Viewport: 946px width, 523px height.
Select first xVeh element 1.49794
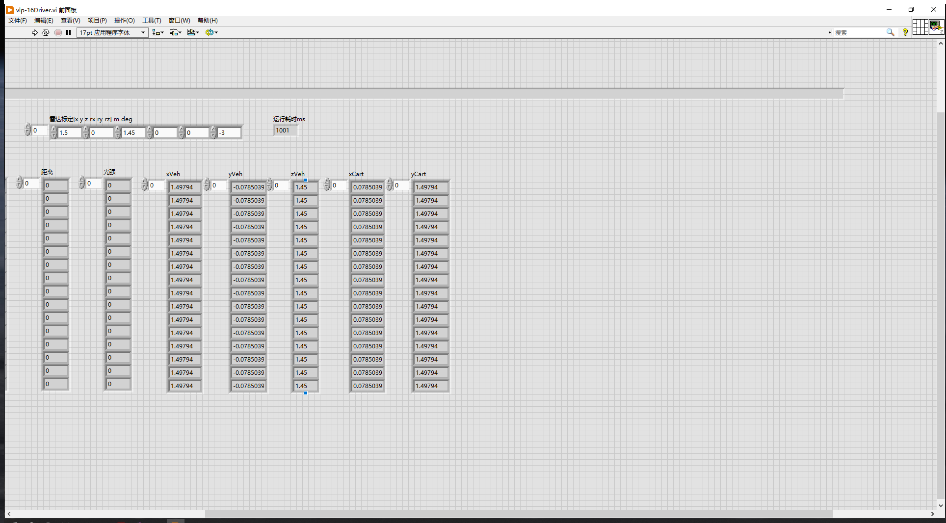184,187
